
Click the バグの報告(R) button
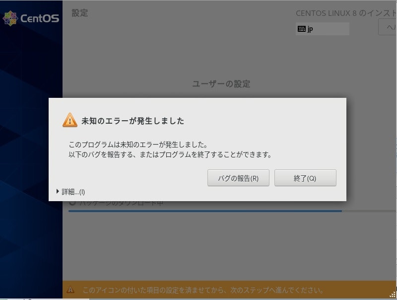point(238,178)
